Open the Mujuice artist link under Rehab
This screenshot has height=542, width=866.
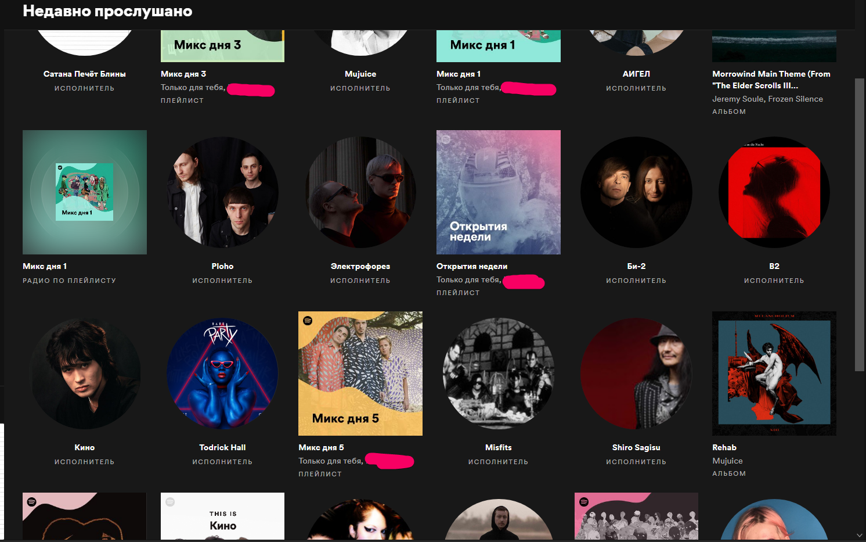click(x=727, y=461)
